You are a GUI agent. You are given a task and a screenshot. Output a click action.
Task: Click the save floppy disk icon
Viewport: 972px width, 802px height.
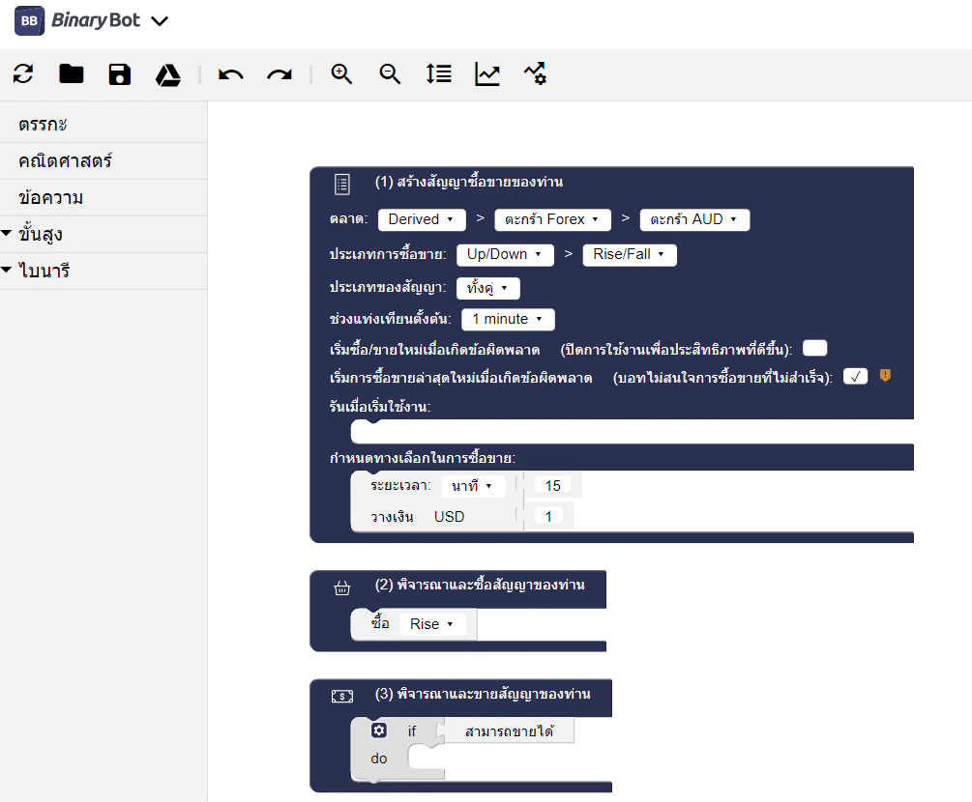[119, 74]
